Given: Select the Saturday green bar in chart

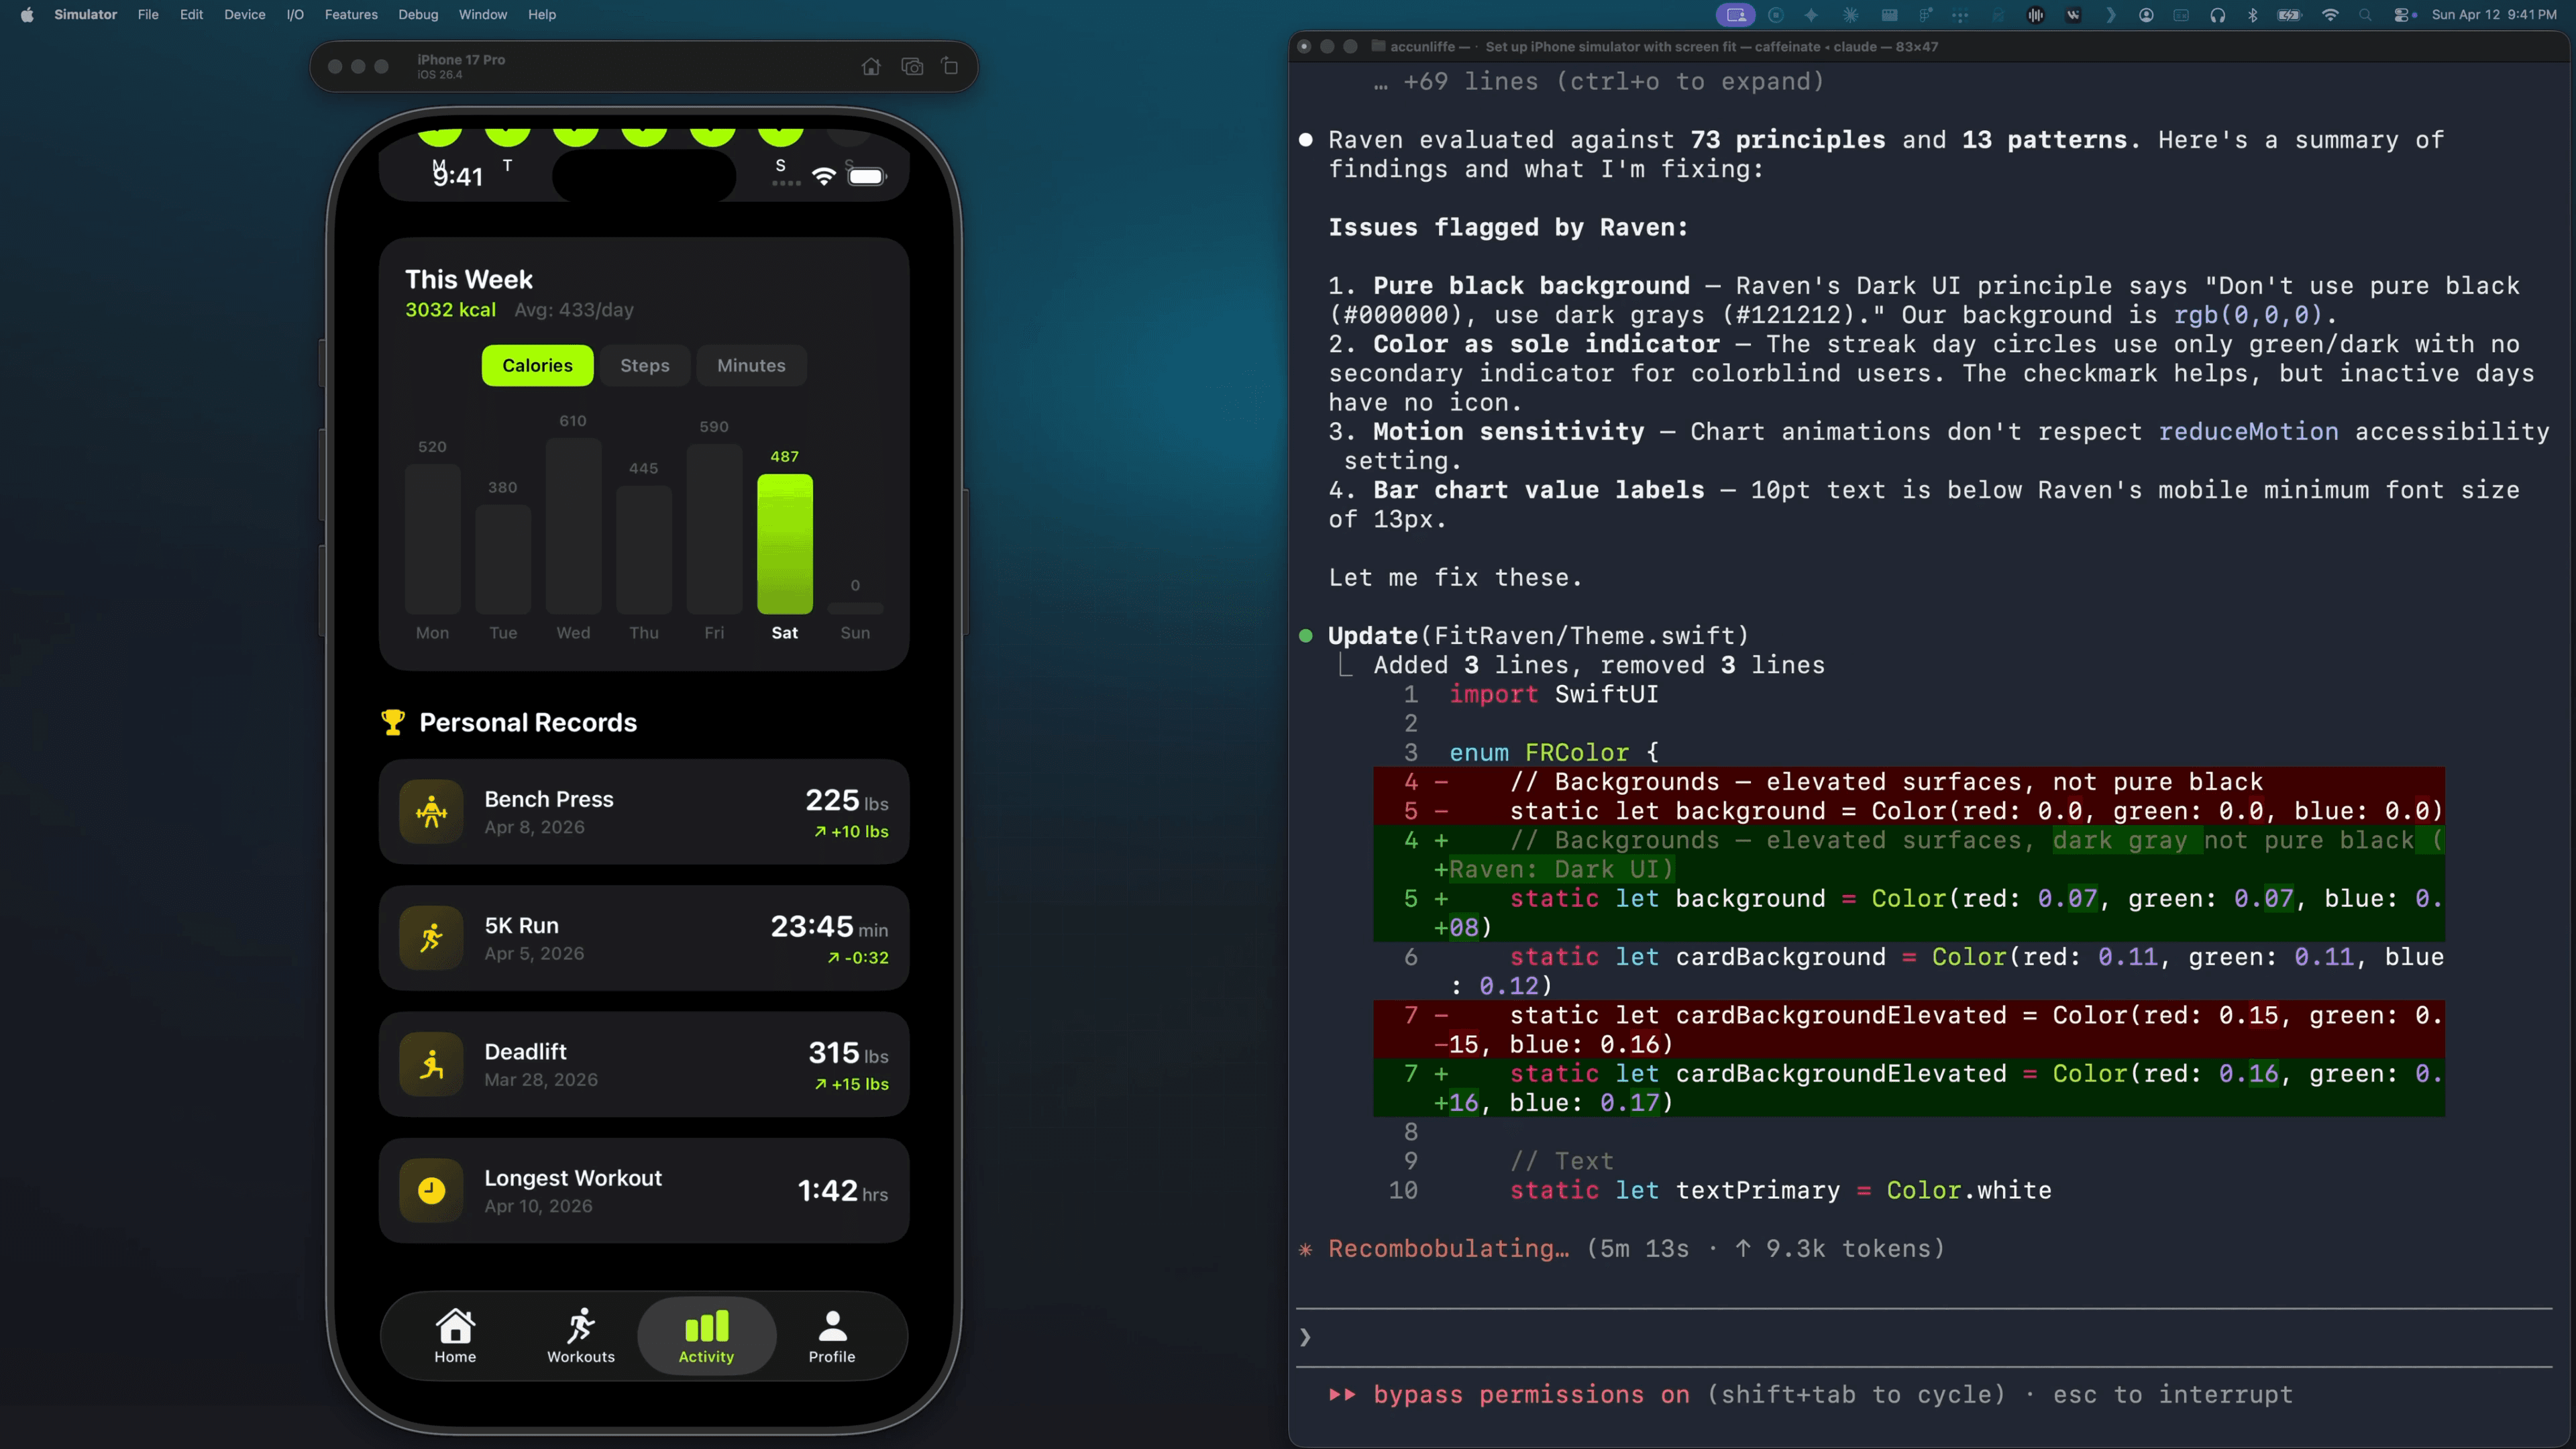Looking at the screenshot, I should click(785, 544).
